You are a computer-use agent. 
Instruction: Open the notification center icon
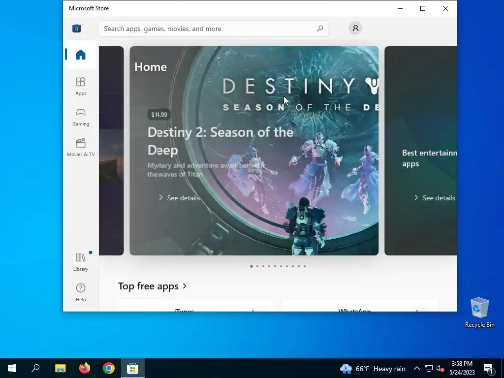(489, 368)
